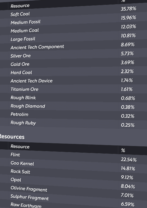Click on Medium Coal resource
The image size is (147, 208).
click(x=25, y=31)
